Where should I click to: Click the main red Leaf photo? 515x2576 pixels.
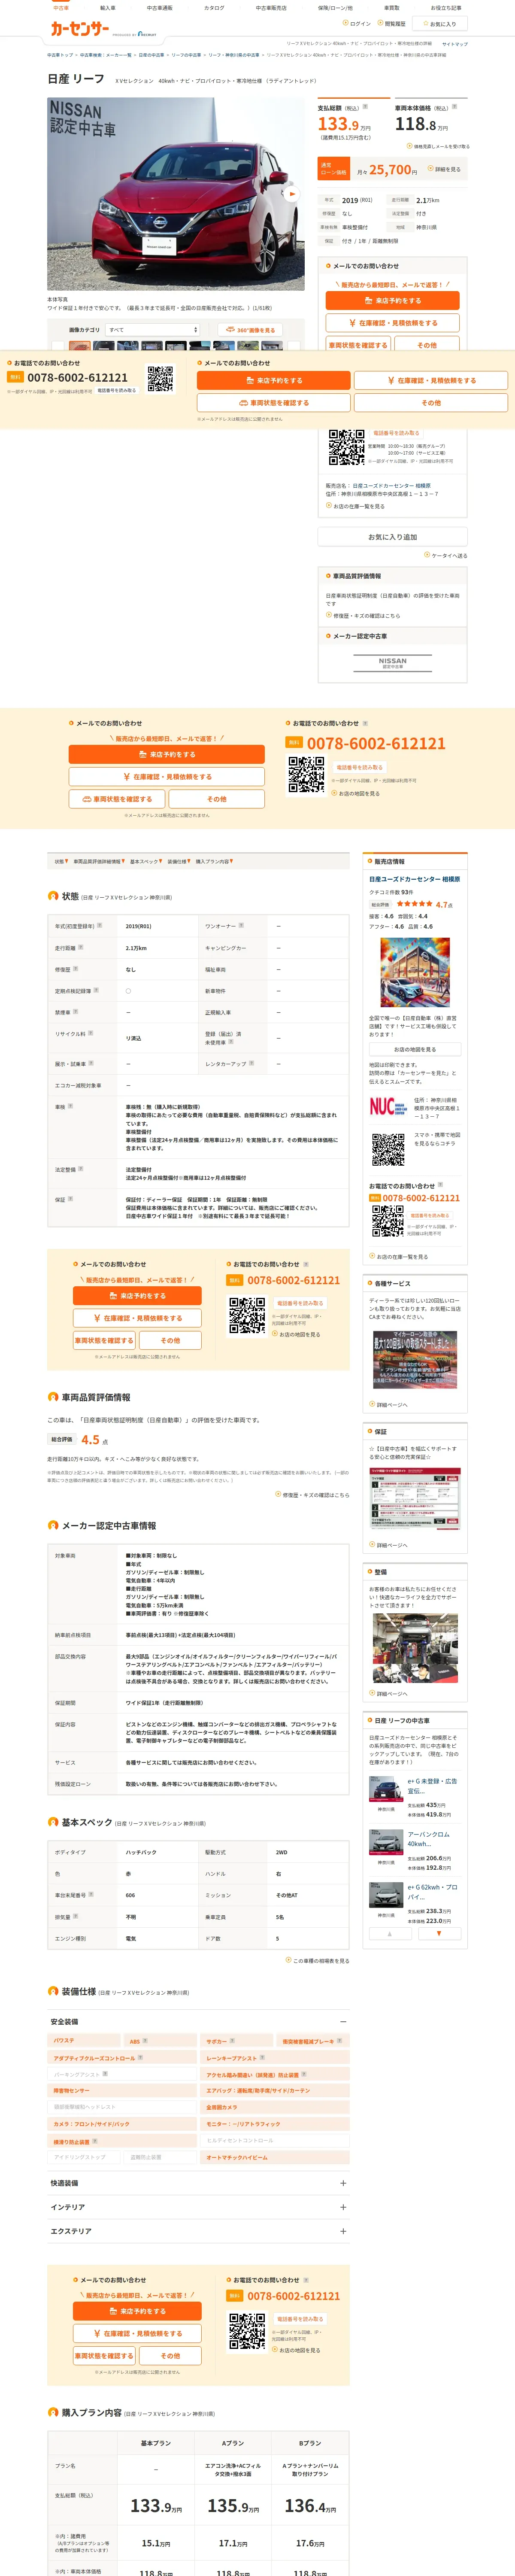(175, 194)
